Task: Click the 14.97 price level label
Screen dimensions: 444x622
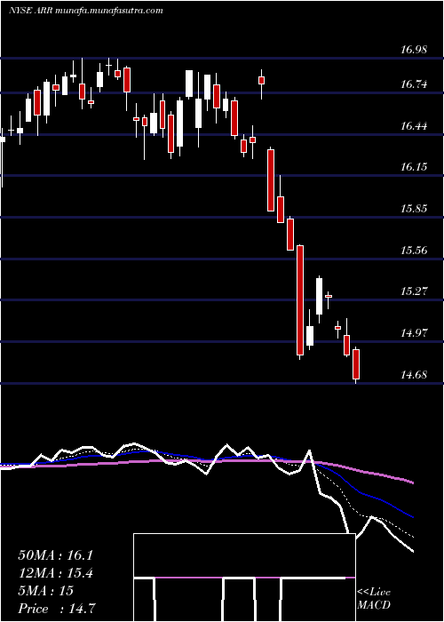Action: 414,333
